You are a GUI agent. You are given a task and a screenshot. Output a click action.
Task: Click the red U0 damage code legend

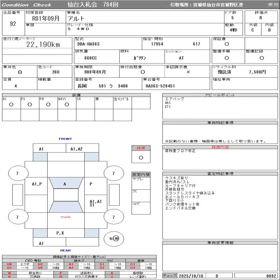point(9,264)
